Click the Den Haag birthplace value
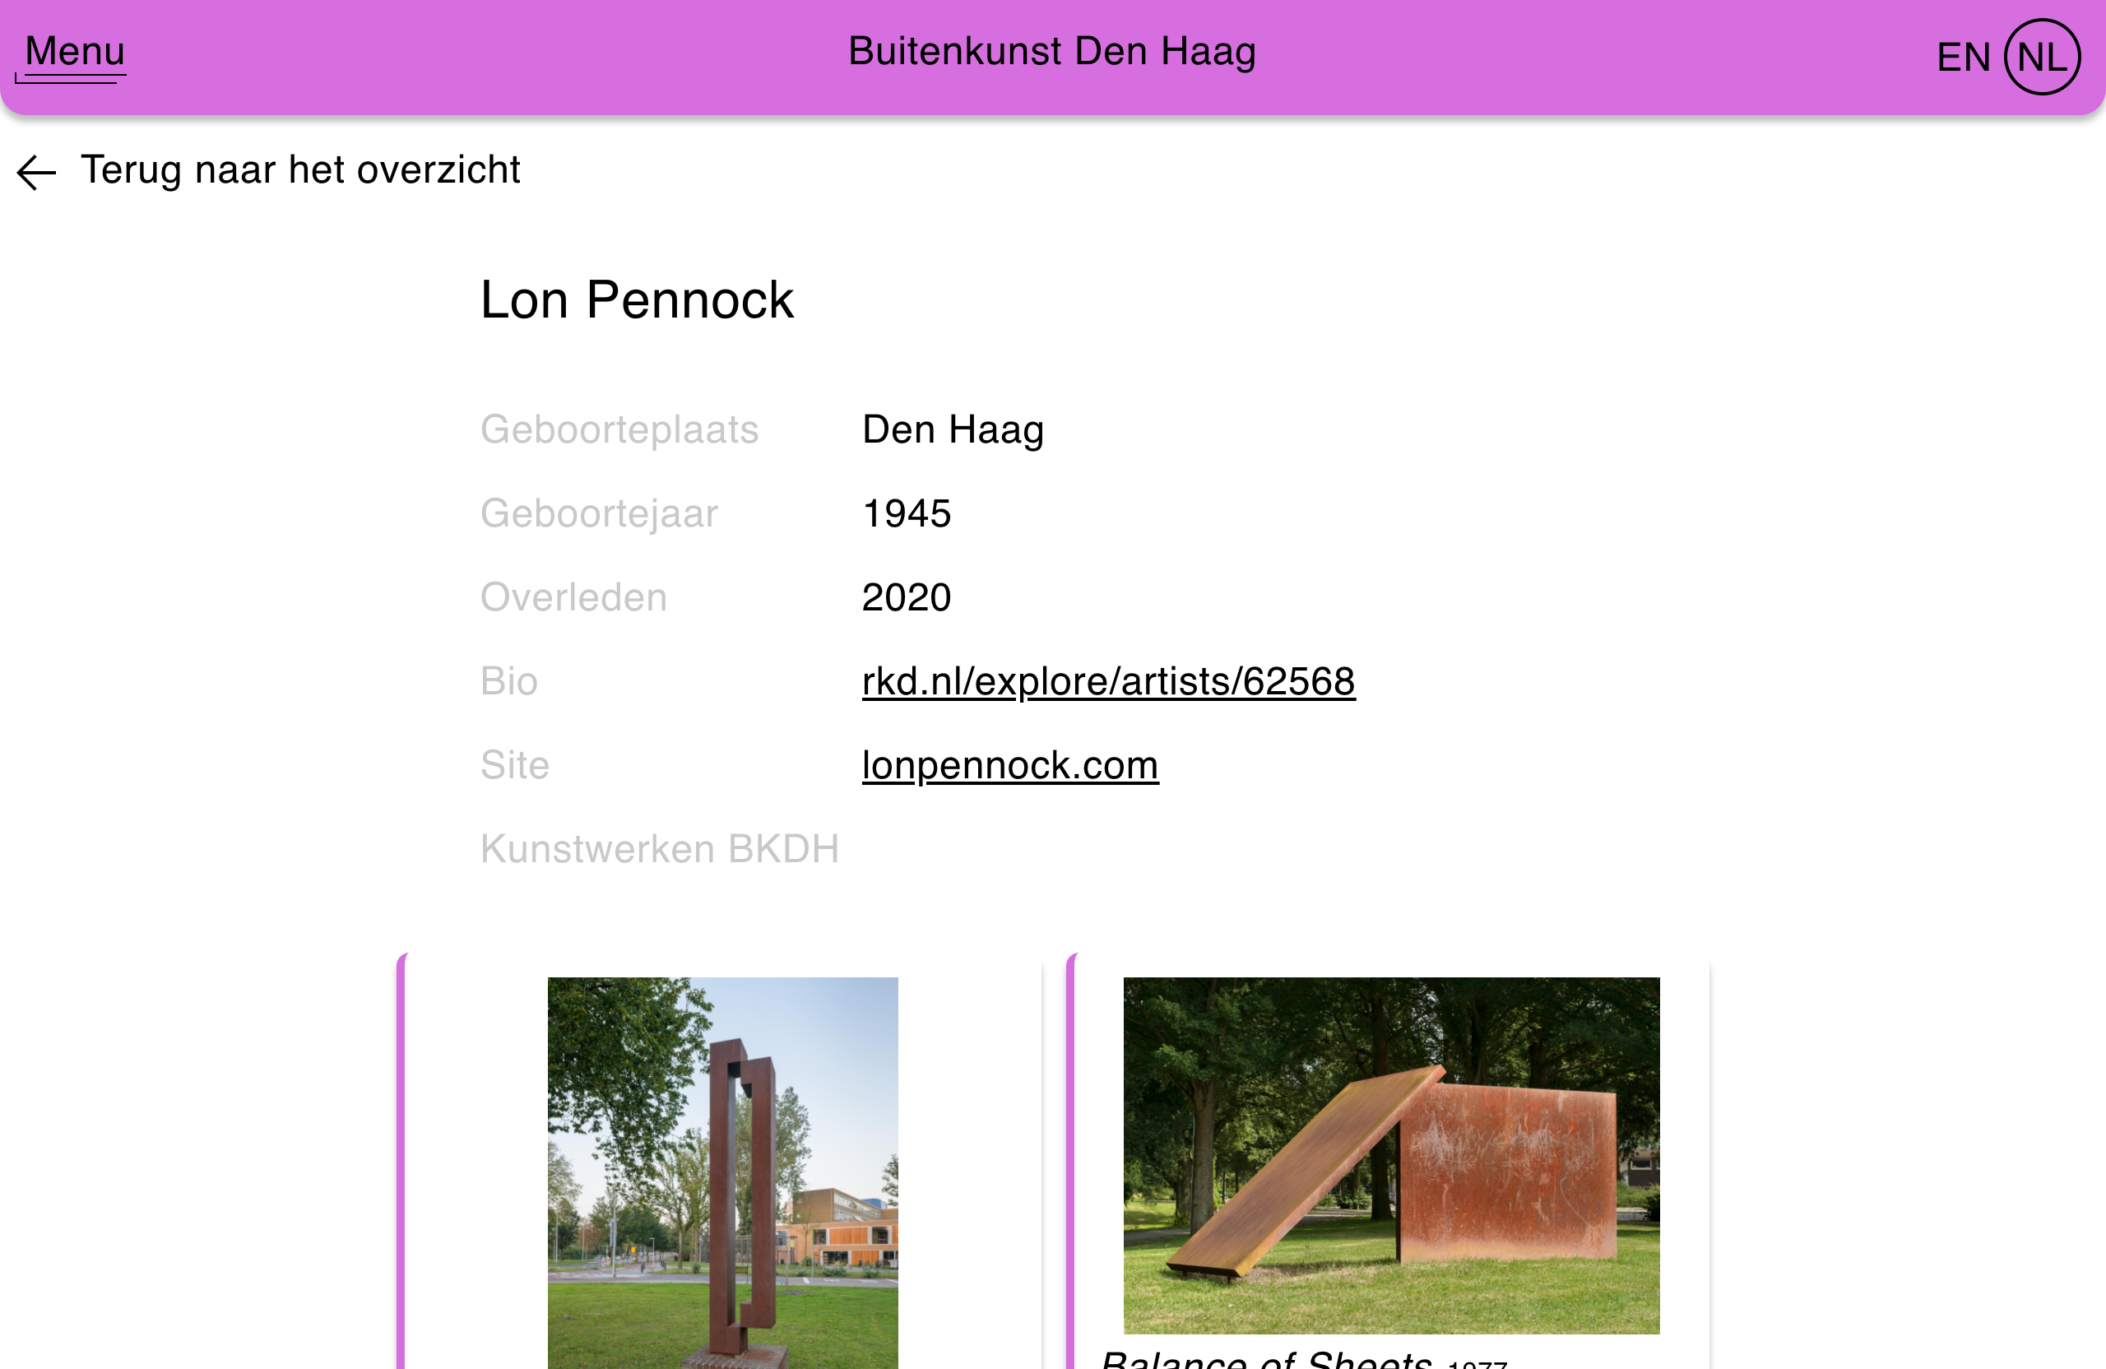The image size is (2106, 1369). [953, 430]
